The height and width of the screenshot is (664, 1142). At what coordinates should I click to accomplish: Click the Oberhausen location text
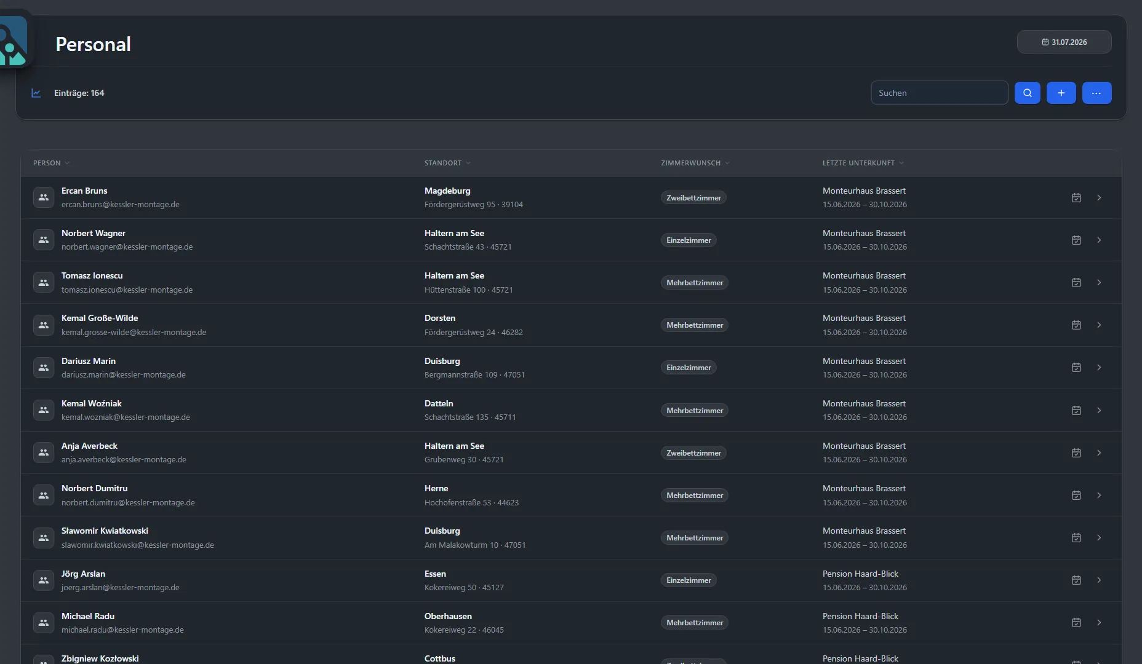coord(448,616)
